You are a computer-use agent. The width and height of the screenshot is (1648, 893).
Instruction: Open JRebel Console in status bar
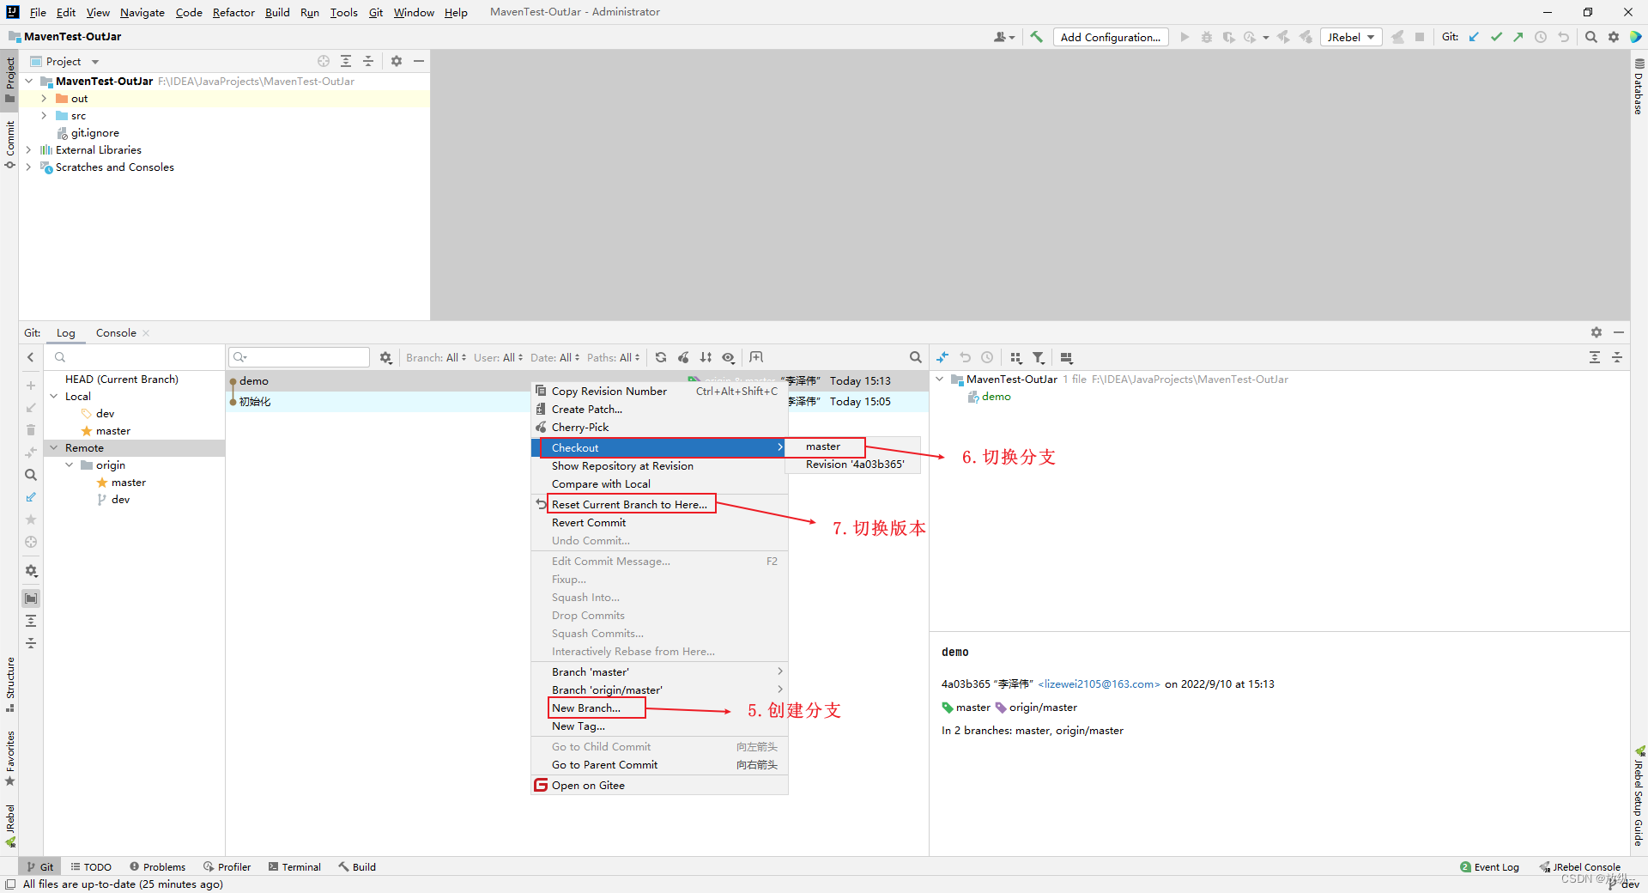[1580, 866]
